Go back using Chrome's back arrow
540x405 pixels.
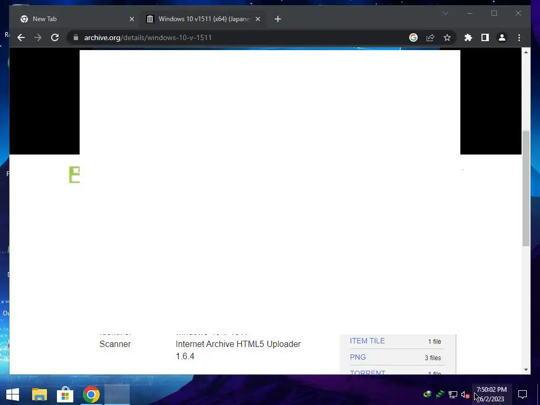pyautogui.click(x=21, y=37)
